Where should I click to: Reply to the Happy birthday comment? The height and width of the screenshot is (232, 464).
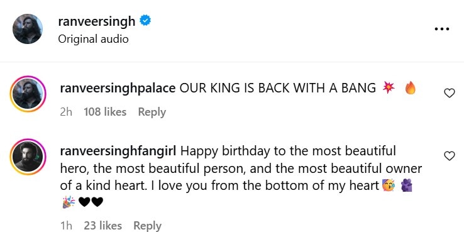147,226
